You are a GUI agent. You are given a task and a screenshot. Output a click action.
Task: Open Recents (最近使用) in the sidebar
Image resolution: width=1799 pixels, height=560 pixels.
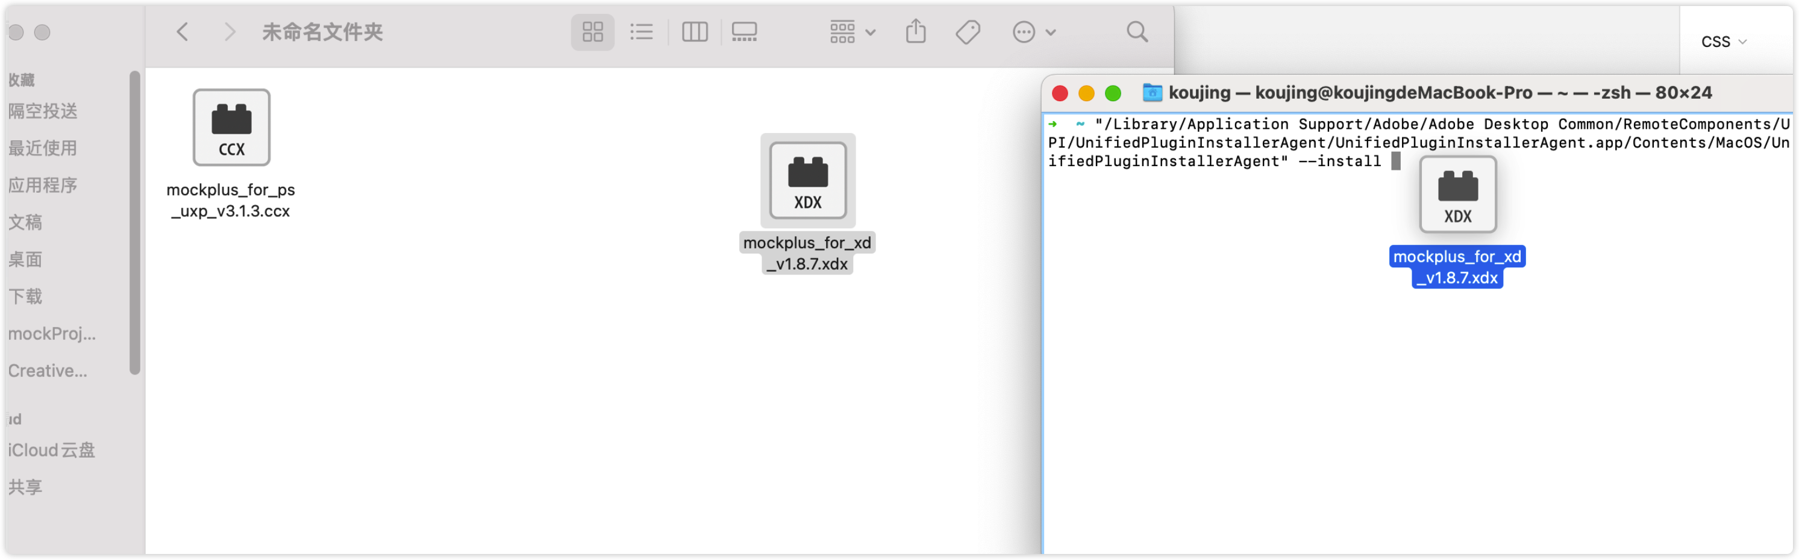[x=43, y=148]
